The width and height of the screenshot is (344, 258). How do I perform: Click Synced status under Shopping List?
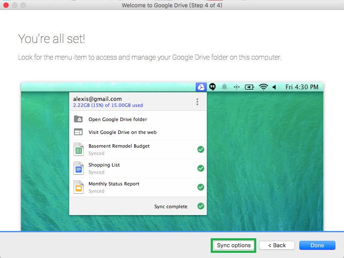click(96, 172)
